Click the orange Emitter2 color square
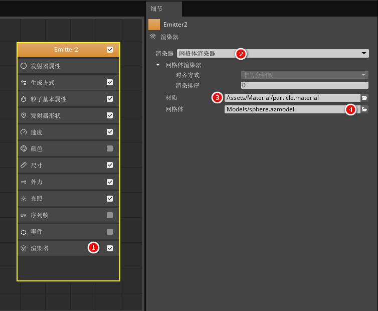This screenshot has height=311, width=378. 154,25
